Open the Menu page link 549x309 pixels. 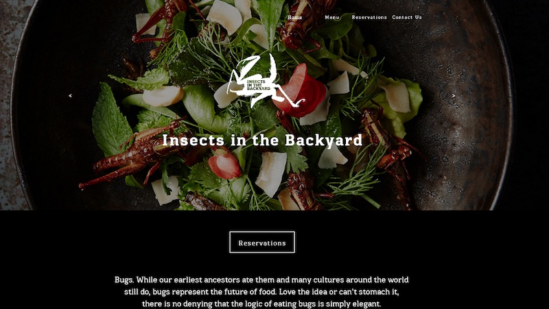pyautogui.click(x=331, y=17)
